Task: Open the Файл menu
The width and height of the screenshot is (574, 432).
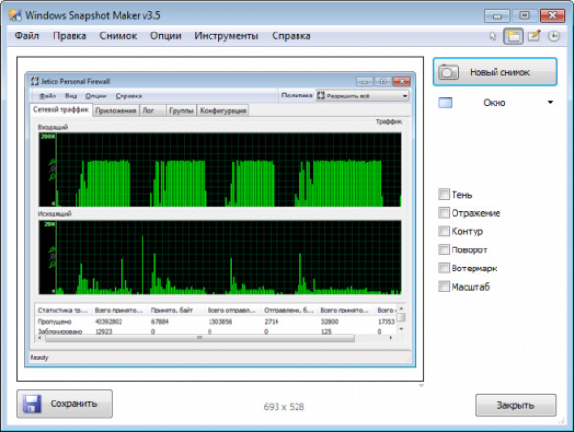Action: [27, 36]
